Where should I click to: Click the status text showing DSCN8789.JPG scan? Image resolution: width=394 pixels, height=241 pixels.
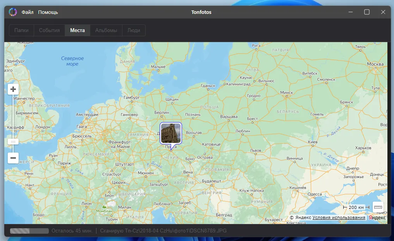tap(164, 231)
